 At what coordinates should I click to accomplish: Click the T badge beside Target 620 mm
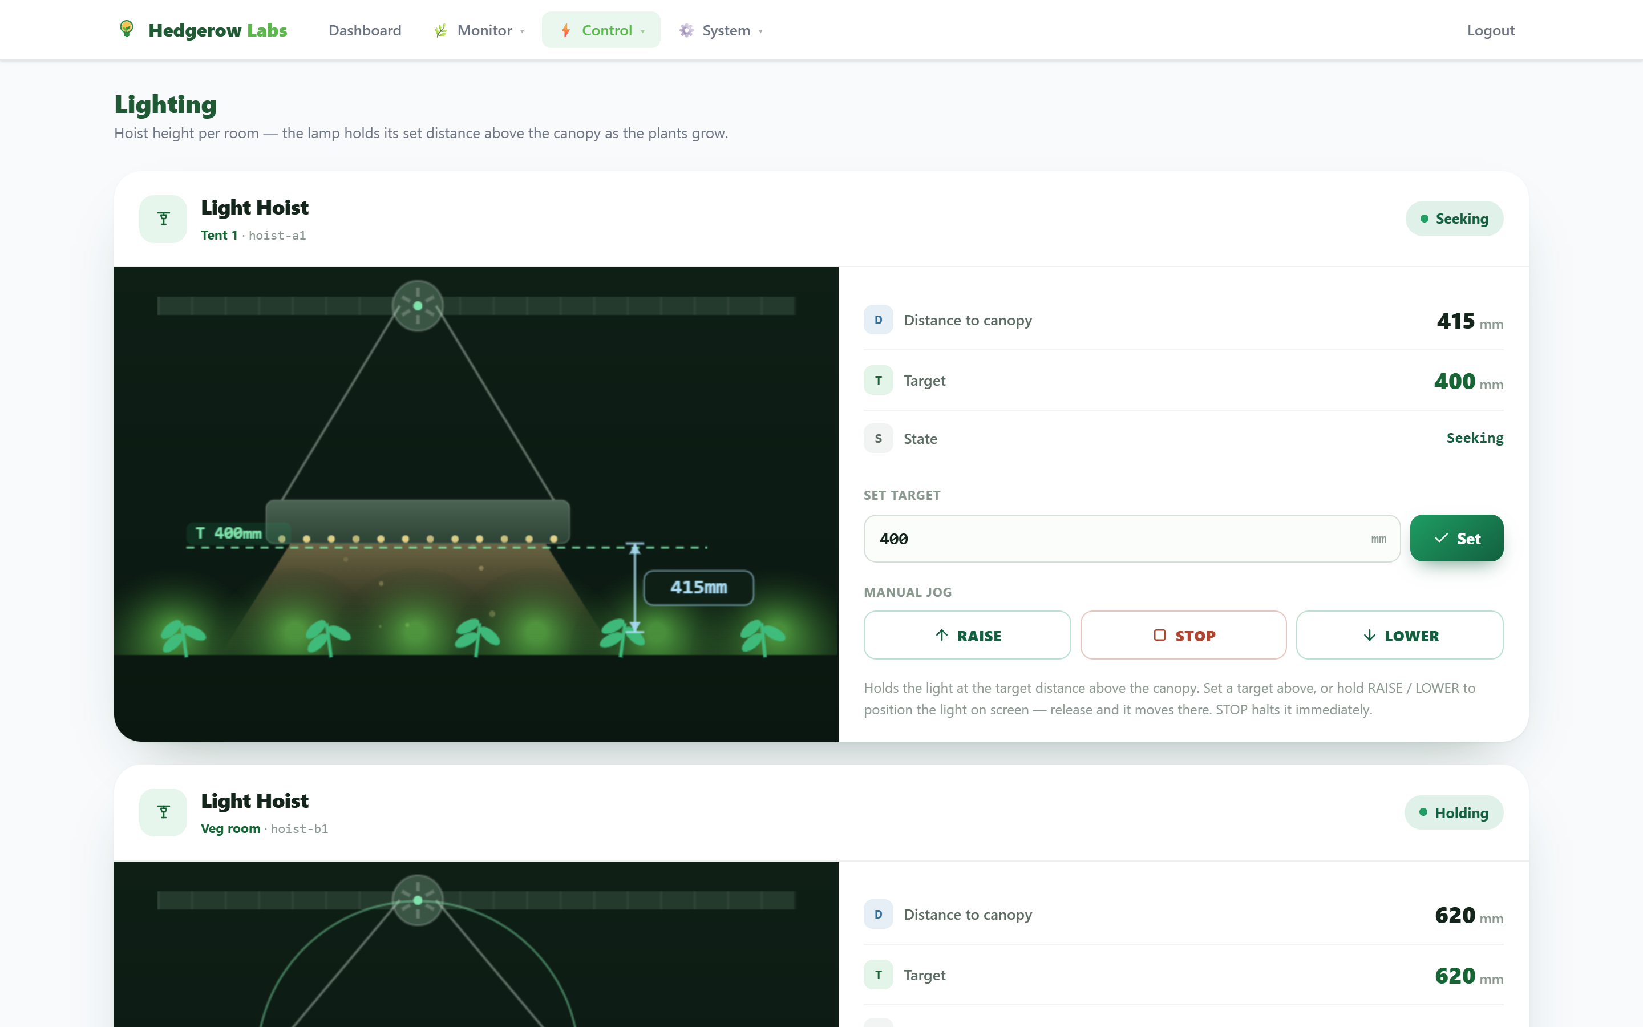(x=878, y=975)
